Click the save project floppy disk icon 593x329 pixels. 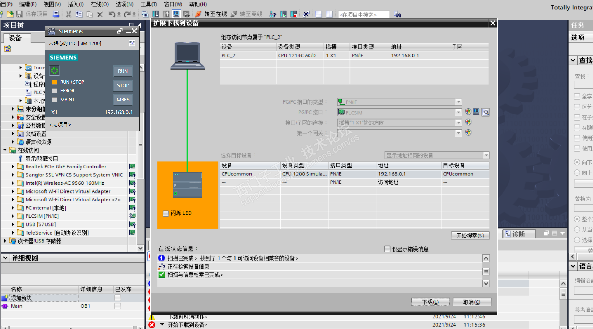coord(19,14)
